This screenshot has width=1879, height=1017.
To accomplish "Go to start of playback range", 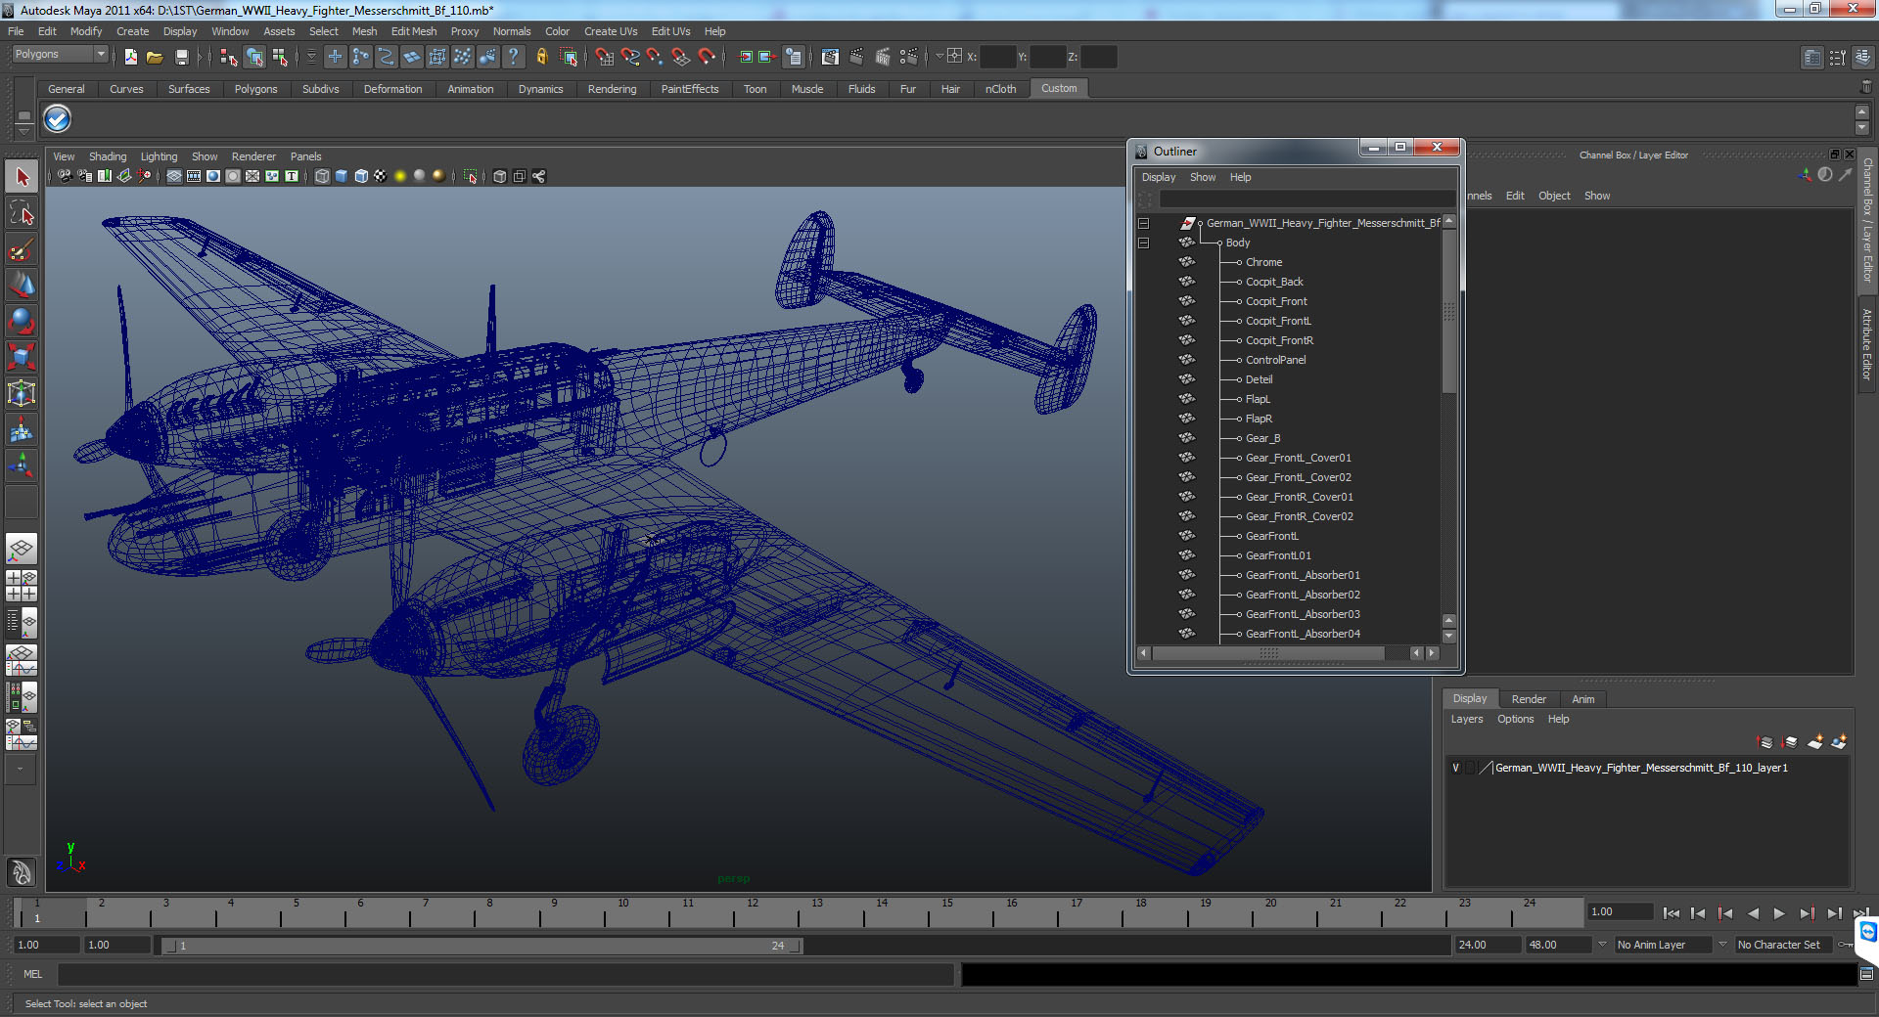I will point(1671,913).
